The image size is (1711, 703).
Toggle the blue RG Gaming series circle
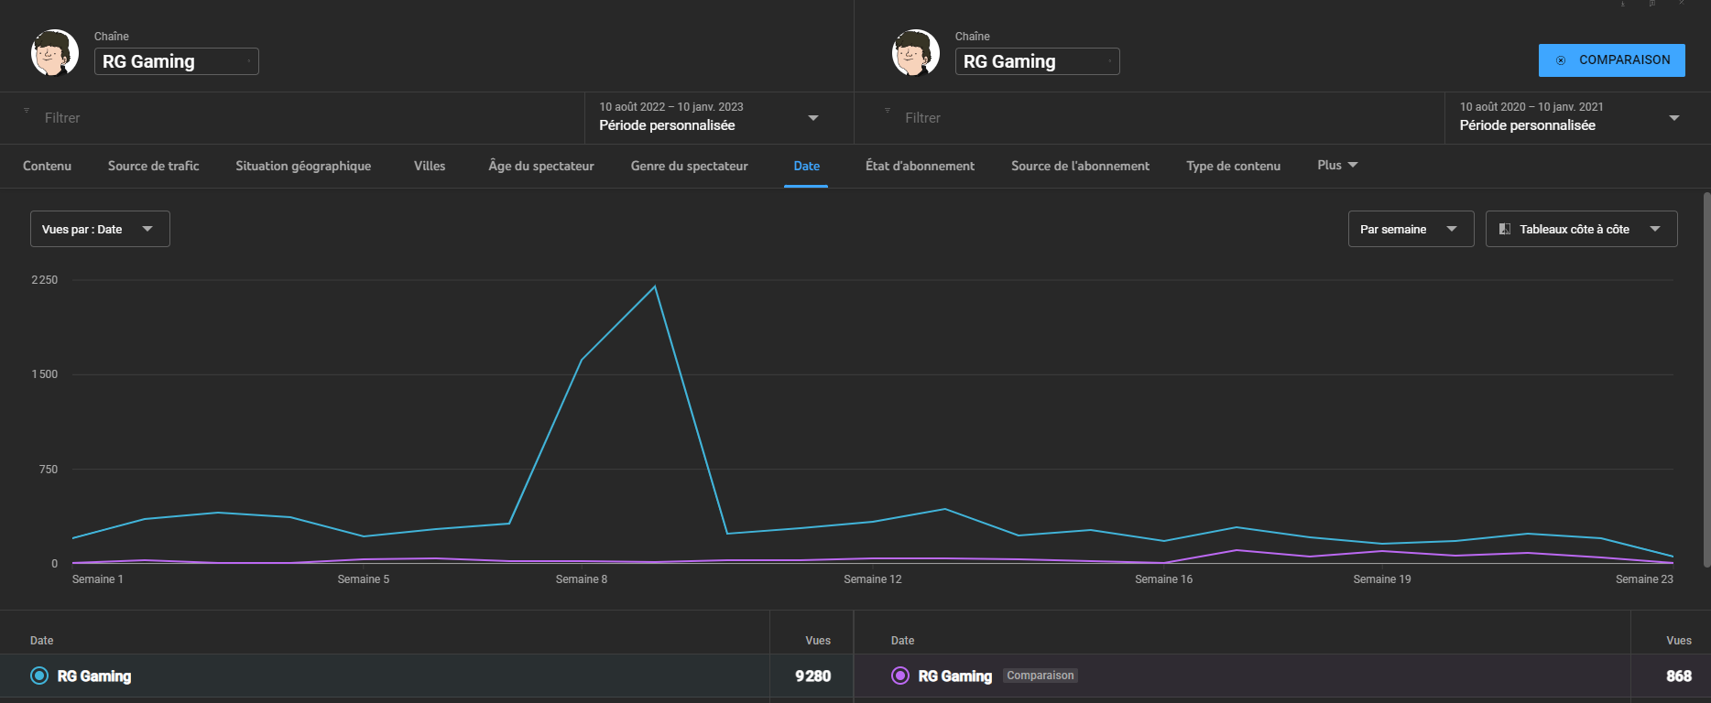pos(39,676)
